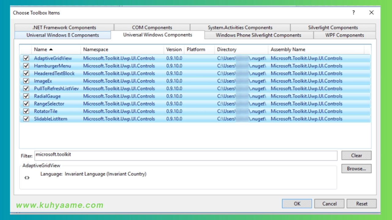Select the Universal Windows Components tab
Screen dimensions: 392x220
(158, 35)
